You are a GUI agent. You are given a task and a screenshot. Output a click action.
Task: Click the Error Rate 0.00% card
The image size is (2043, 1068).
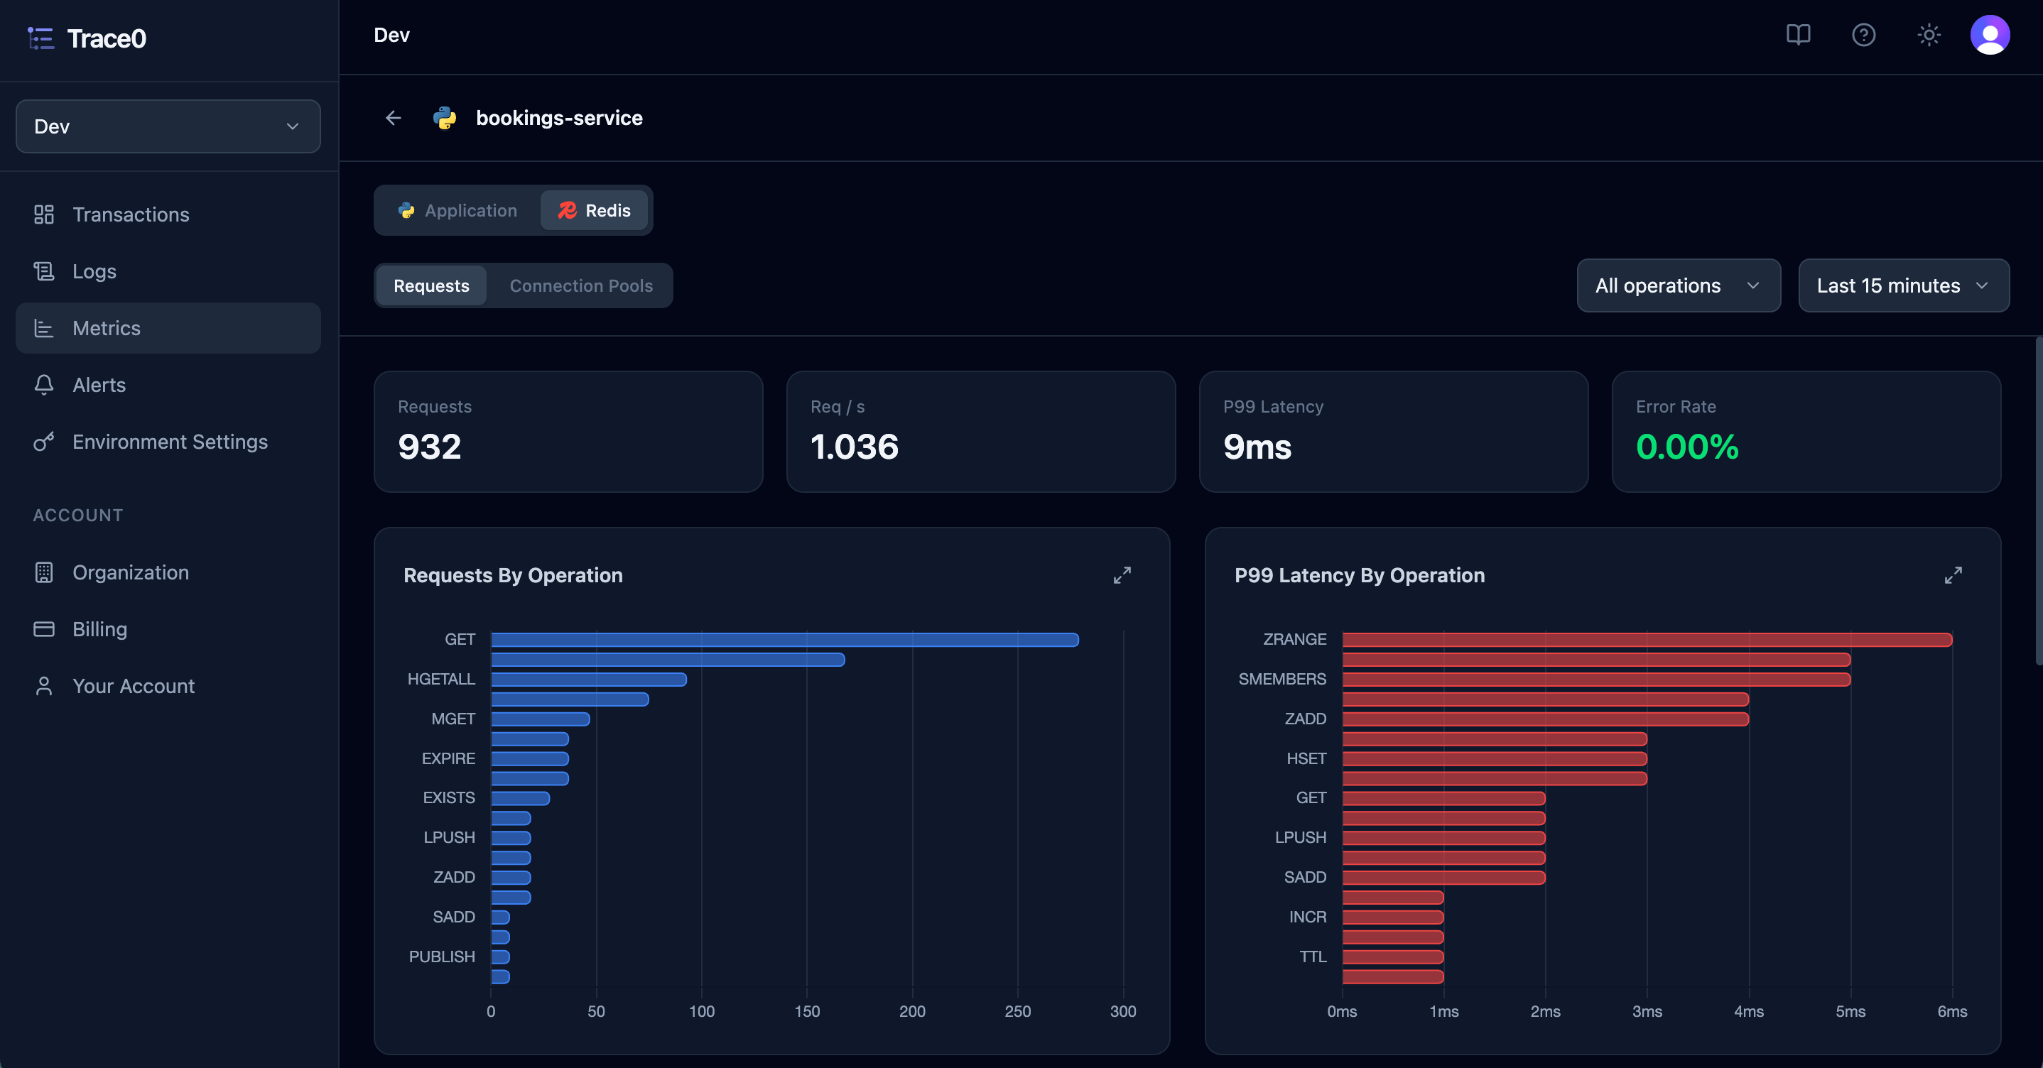[x=1806, y=432]
